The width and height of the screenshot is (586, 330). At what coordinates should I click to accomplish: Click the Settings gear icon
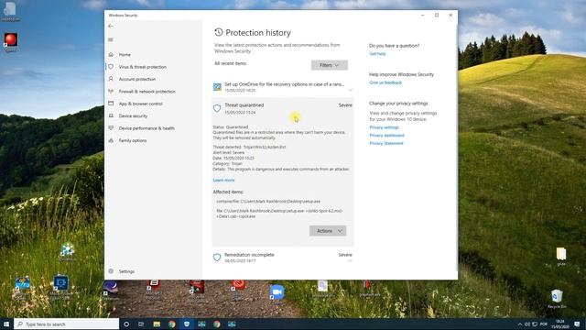pos(111,271)
